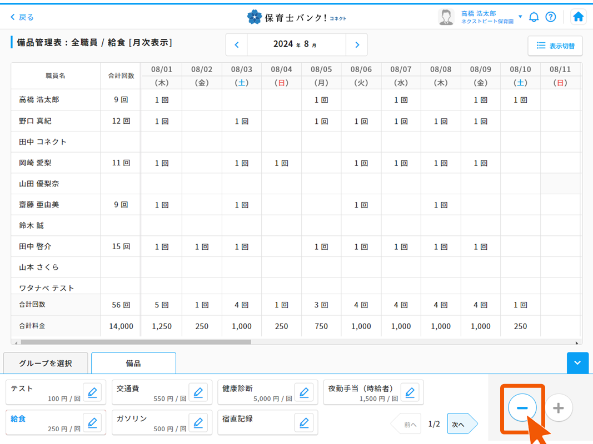Expand the account menu next to 高橋浩太郎

[520, 16]
